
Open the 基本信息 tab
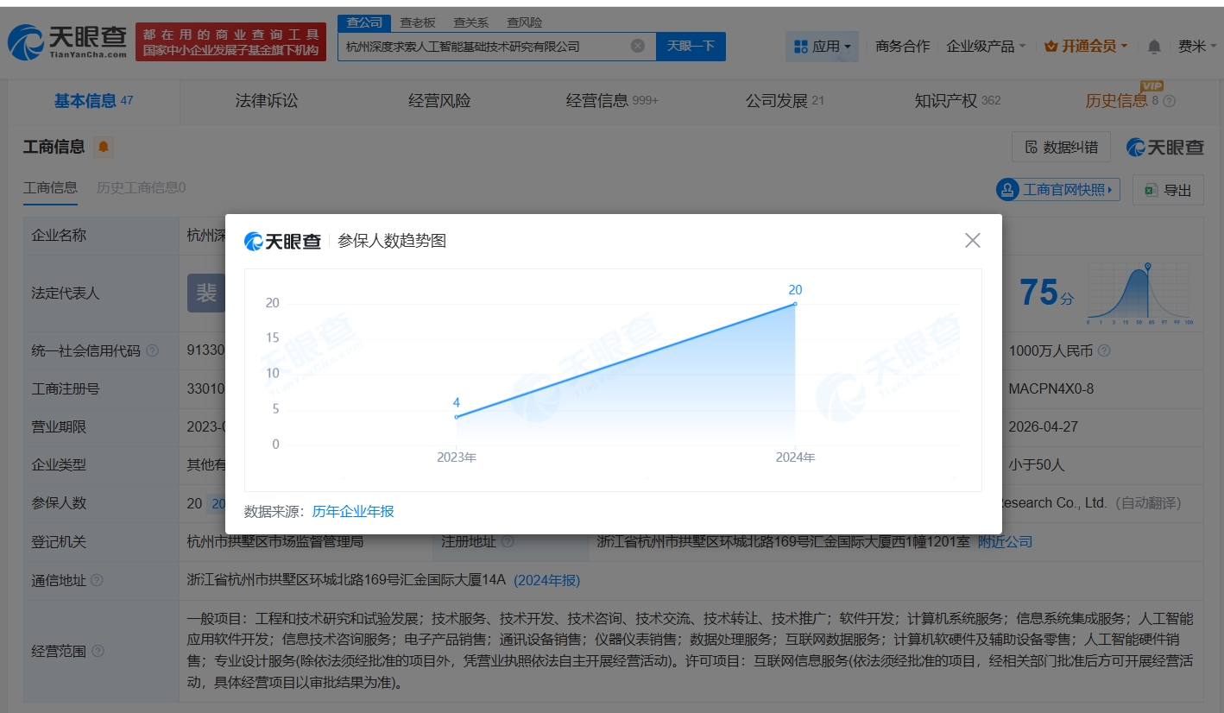tap(93, 101)
